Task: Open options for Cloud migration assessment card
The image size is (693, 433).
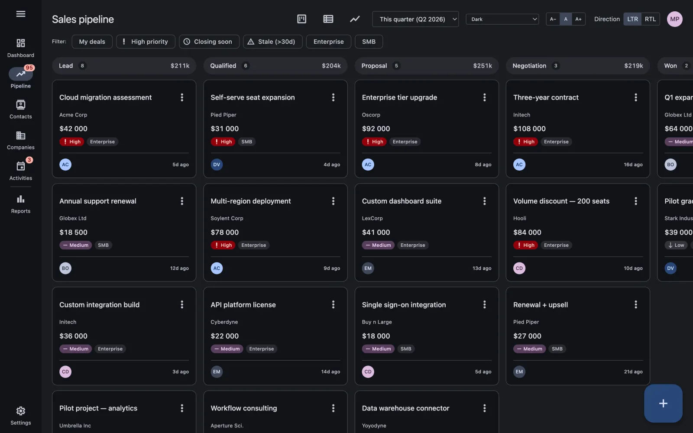Action: (182, 97)
